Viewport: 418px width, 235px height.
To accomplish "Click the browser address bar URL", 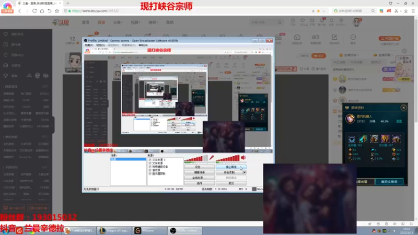I will click(96, 11).
